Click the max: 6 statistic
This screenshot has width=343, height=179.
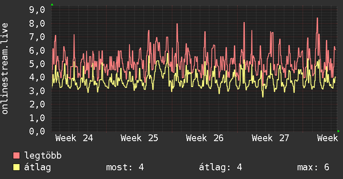tap(313, 167)
